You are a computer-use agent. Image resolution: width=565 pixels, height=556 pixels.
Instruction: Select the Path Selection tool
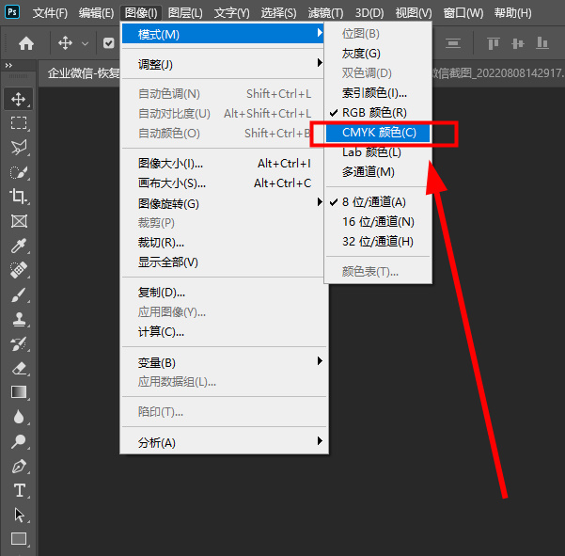click(x=19, y=515)
